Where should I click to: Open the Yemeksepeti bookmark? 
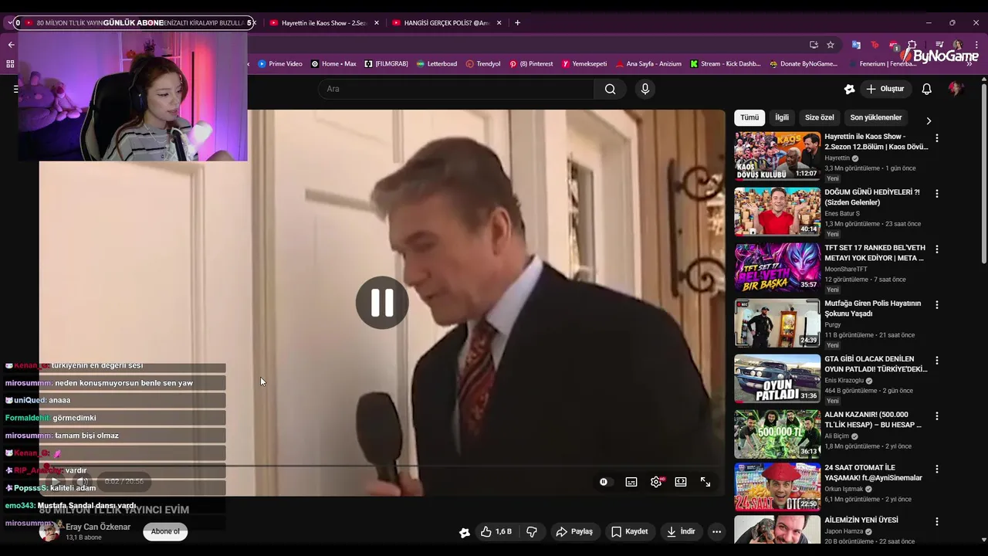584,64
